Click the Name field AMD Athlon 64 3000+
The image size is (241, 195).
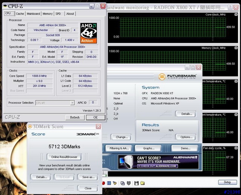pyautogui.click(x=53, y=25)
